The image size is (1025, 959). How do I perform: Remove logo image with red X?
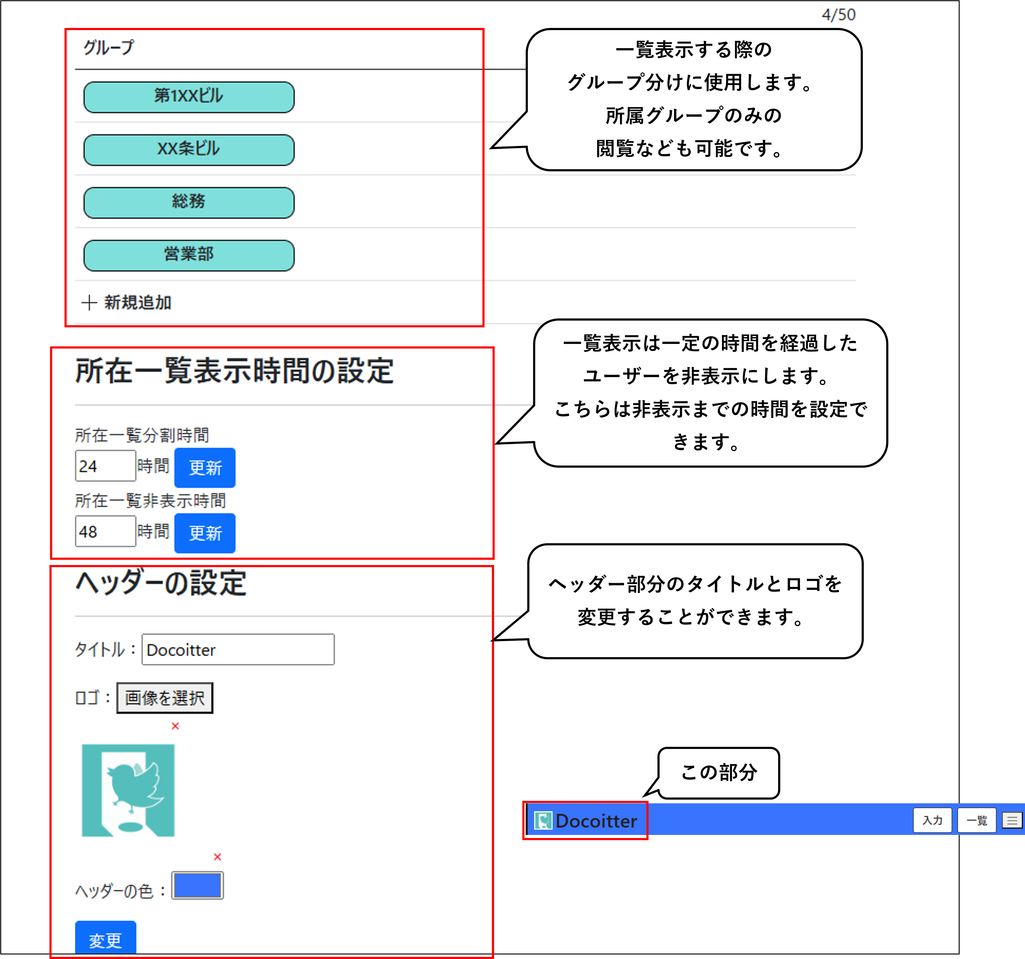coord(175,726)
